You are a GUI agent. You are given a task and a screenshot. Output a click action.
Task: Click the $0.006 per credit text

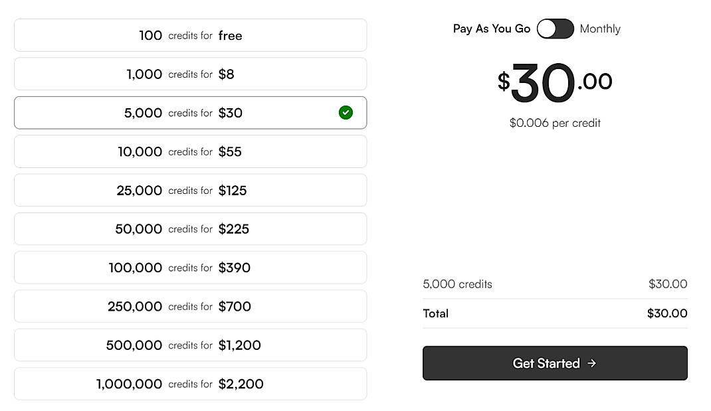(x=555, y=123)
